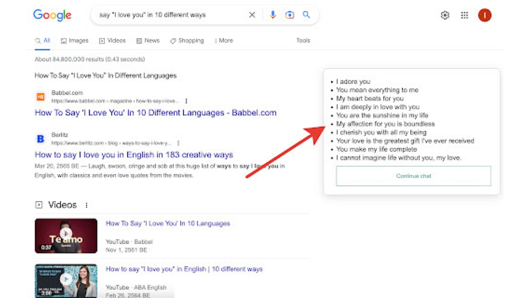
Task: Open Babbel 10 Different Languages result link
Action: pyautogui.click(x=155, y=113)
